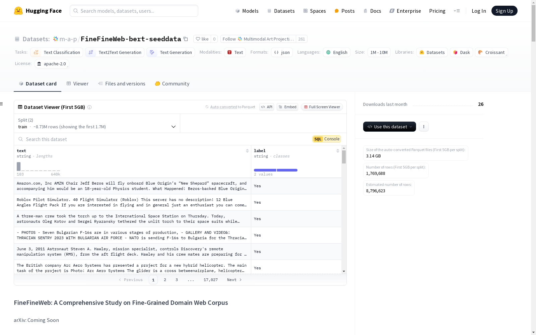Click the followers count 261
This screenshot has width=536, height=335.
(301, 39)
